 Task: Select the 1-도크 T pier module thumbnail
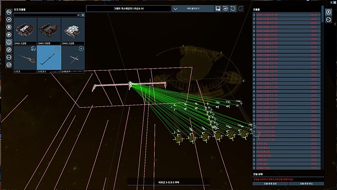point(73,60)
